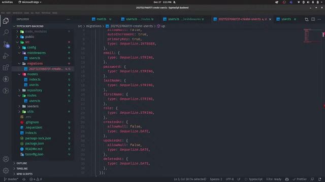Open the Search view in activity bar
Screen dimensions: 325x182
(6, 32)
